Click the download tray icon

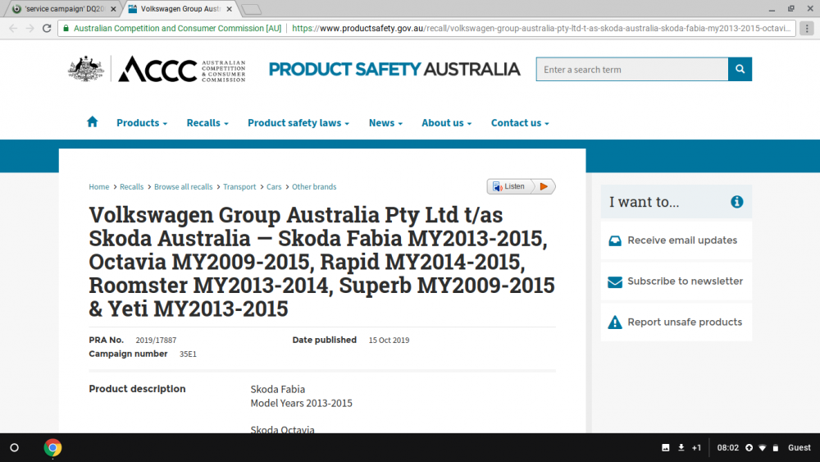[x=681, y=448]
